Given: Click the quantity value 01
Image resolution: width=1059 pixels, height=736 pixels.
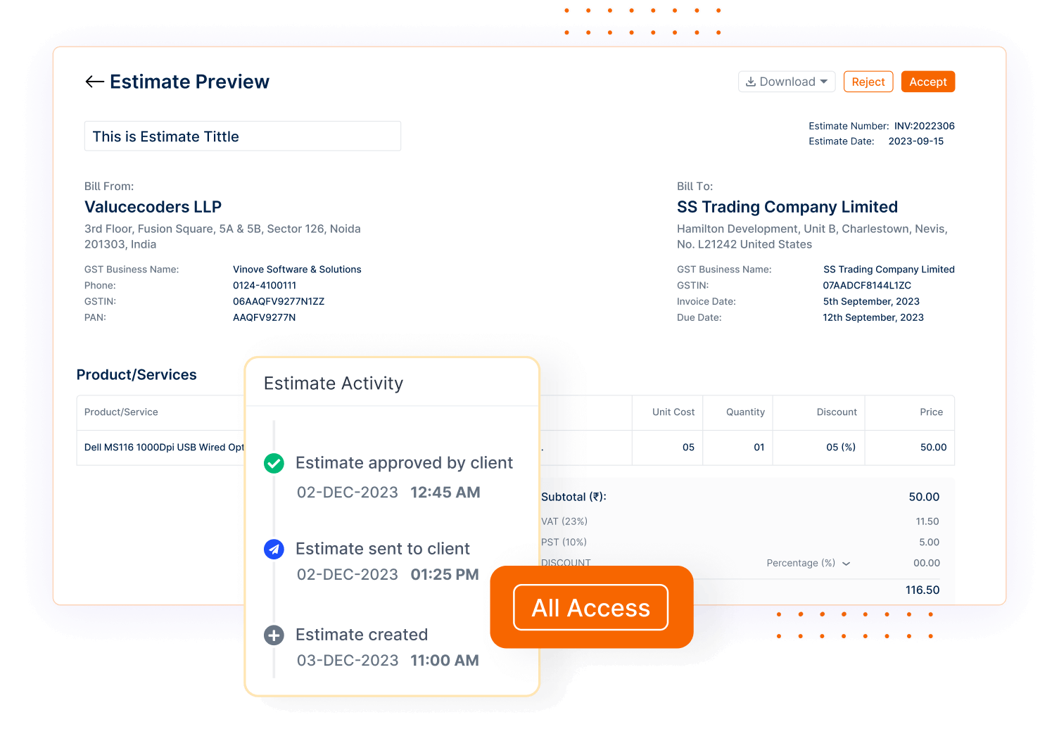Looking at the screenshot, I should pos(759,447).
